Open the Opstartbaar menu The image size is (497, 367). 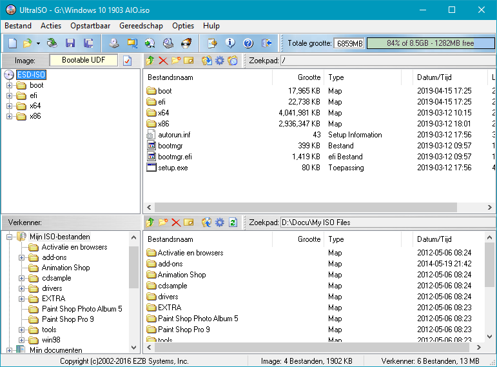coord(90,26)
